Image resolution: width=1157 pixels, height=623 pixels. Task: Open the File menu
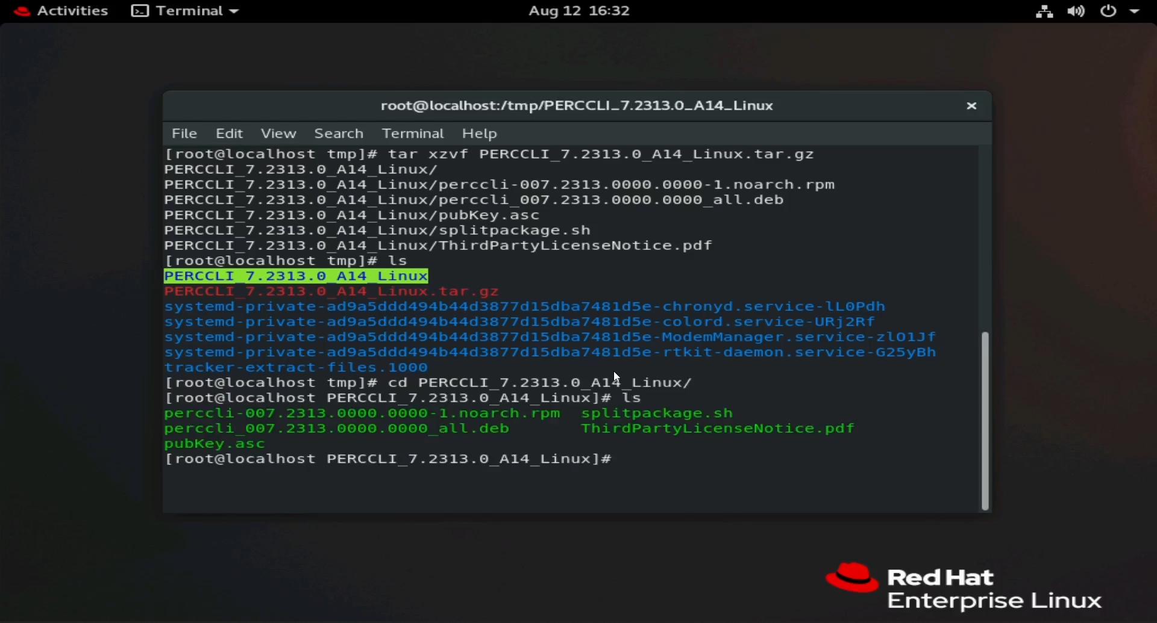point(184,133)
